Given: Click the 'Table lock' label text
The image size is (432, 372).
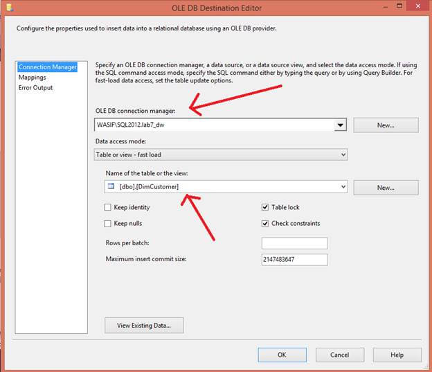Looking at the screenshot, I should (x=285, y=207).
